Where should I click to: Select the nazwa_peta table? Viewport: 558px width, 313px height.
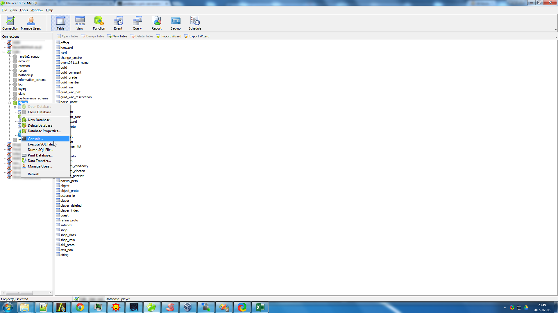[x=69, y=181]
